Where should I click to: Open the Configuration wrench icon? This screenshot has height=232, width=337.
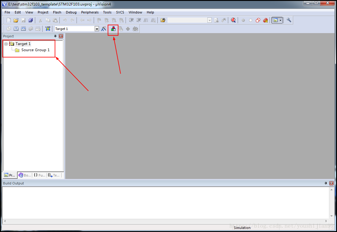[x=289, y=20]
